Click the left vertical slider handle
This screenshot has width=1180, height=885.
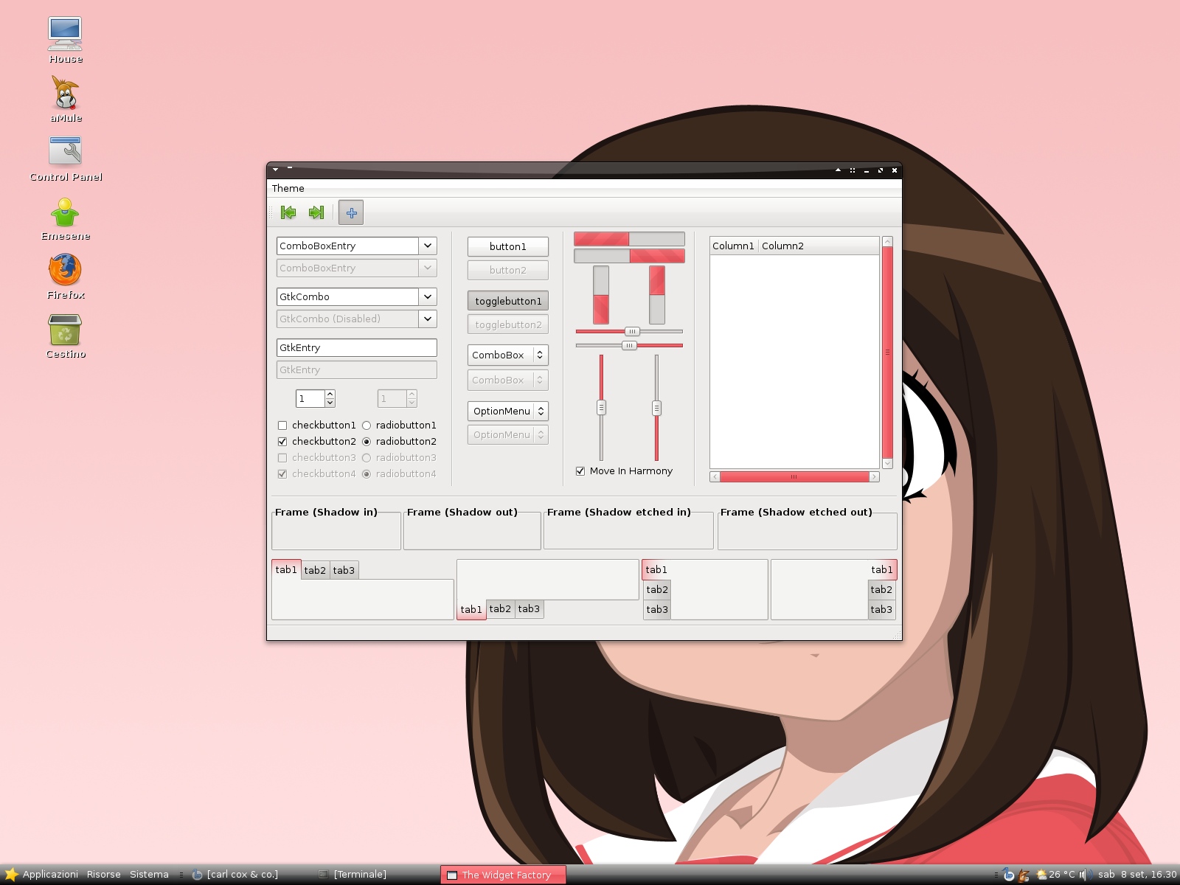pyautogui.click(x=601, y=407)
